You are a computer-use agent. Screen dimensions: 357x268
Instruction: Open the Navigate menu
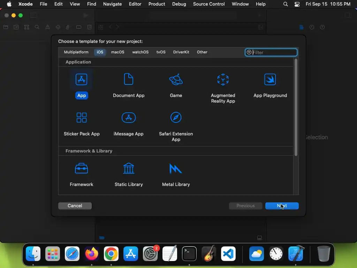(112, 4)
